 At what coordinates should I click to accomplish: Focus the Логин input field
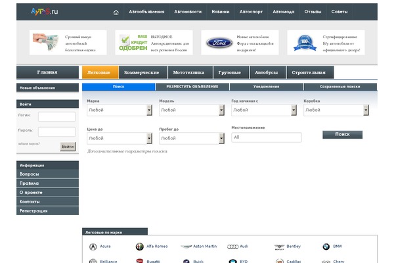(56, 116)
